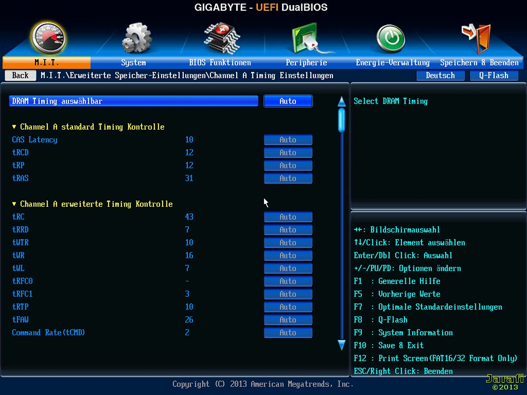The width and height of the screenshot is (527, 395).
Task: Open the tWTR Auto field
Action: click(x=288, y=242)
